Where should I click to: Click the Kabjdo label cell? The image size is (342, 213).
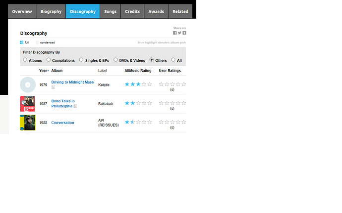[x=104, y=85]
